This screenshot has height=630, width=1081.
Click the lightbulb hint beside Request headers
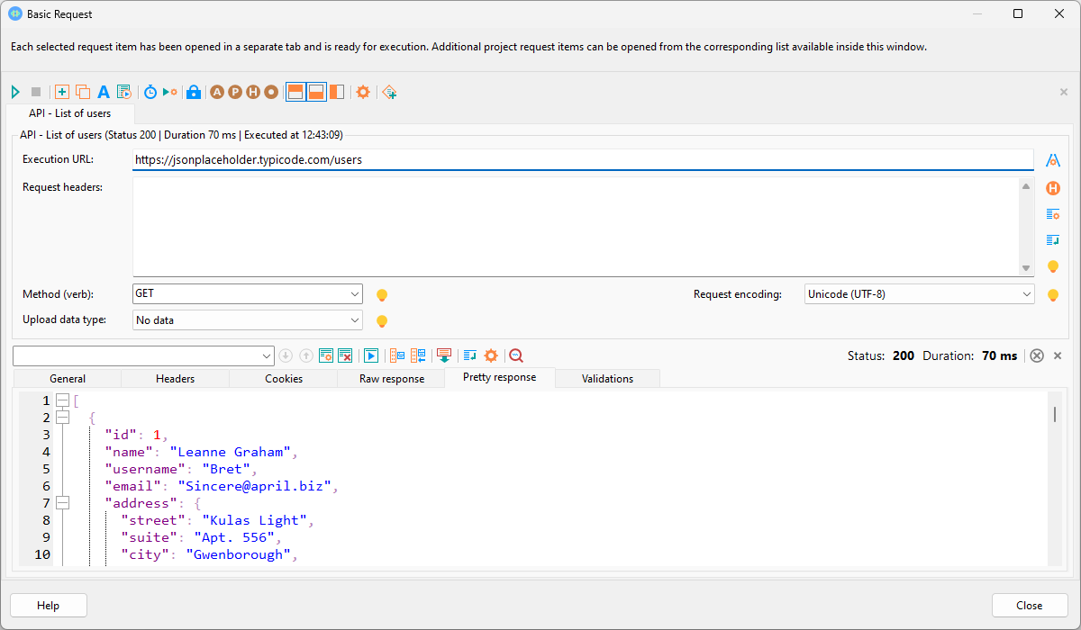click(1052, 266)
